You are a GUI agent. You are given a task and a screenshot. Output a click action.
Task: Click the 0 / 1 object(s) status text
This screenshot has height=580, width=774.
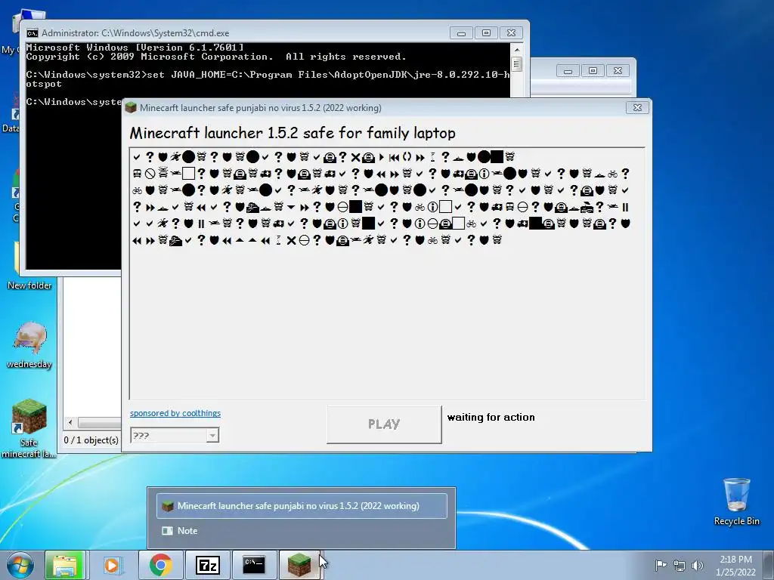pos(91,440)
